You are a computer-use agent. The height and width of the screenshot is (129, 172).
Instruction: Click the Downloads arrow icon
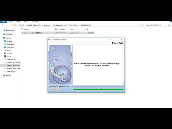5,47
